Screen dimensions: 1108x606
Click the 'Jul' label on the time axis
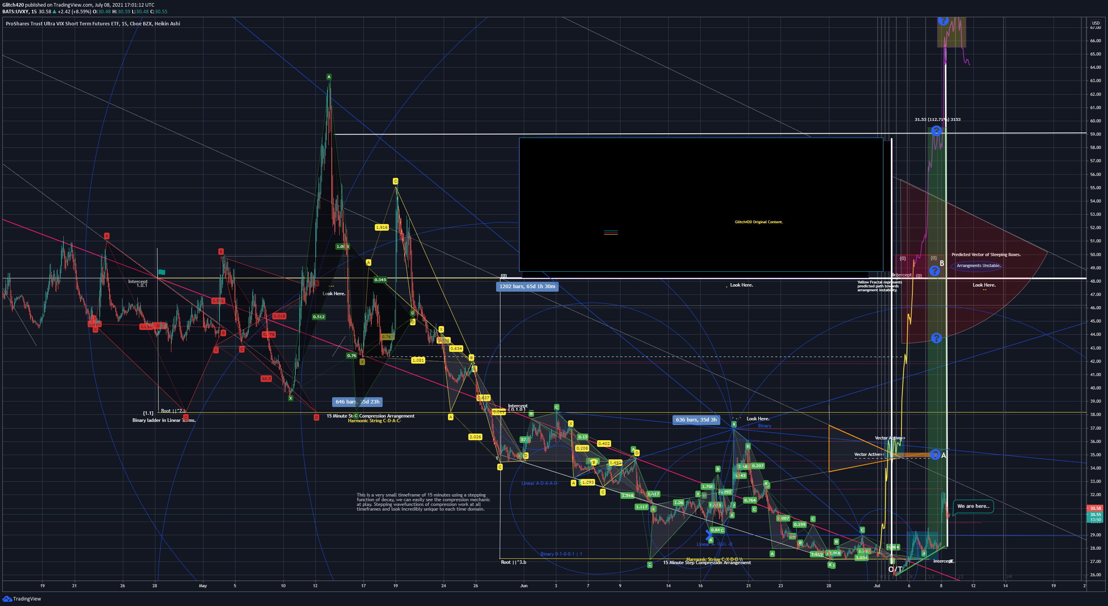pyautogui.click(x=877, y=586)
